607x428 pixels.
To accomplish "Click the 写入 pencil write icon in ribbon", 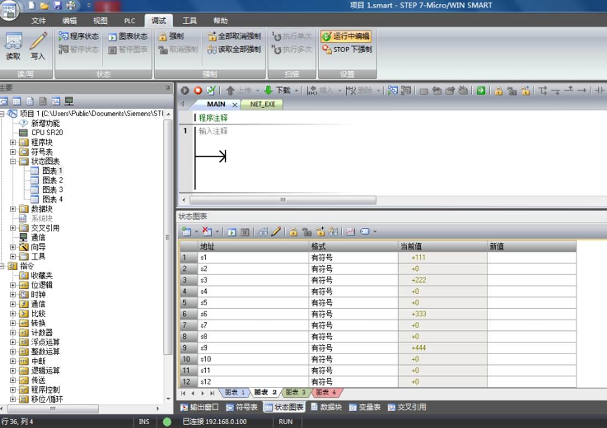I will (38, 45).
